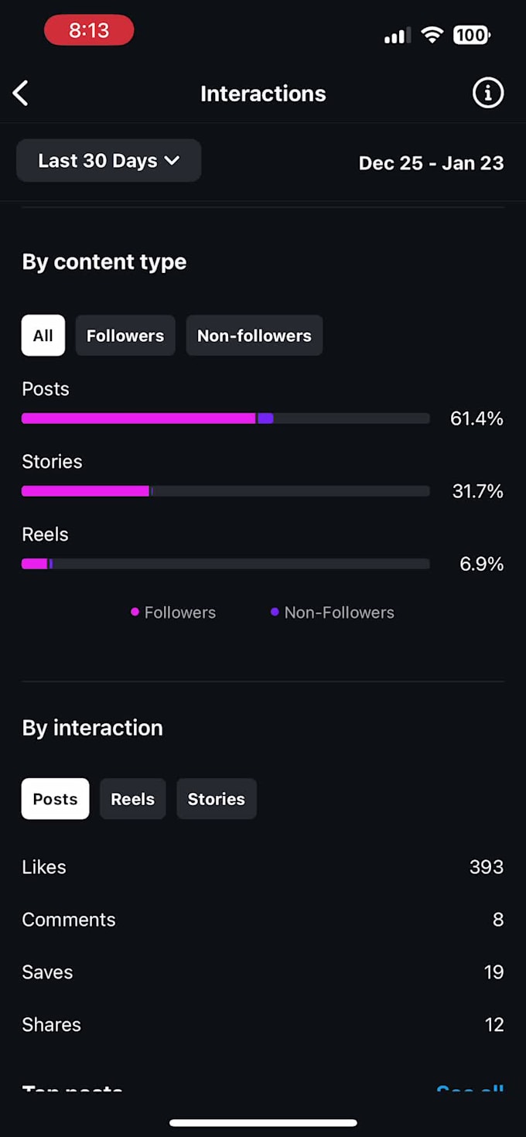Tap the Wi-Fi status icon
The height and width of the screenshot is (1137, 526).
432,35
